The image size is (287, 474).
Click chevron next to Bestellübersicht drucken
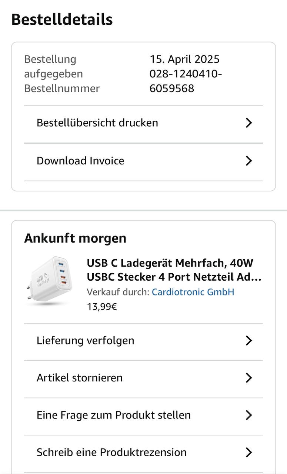coord(249,123)
